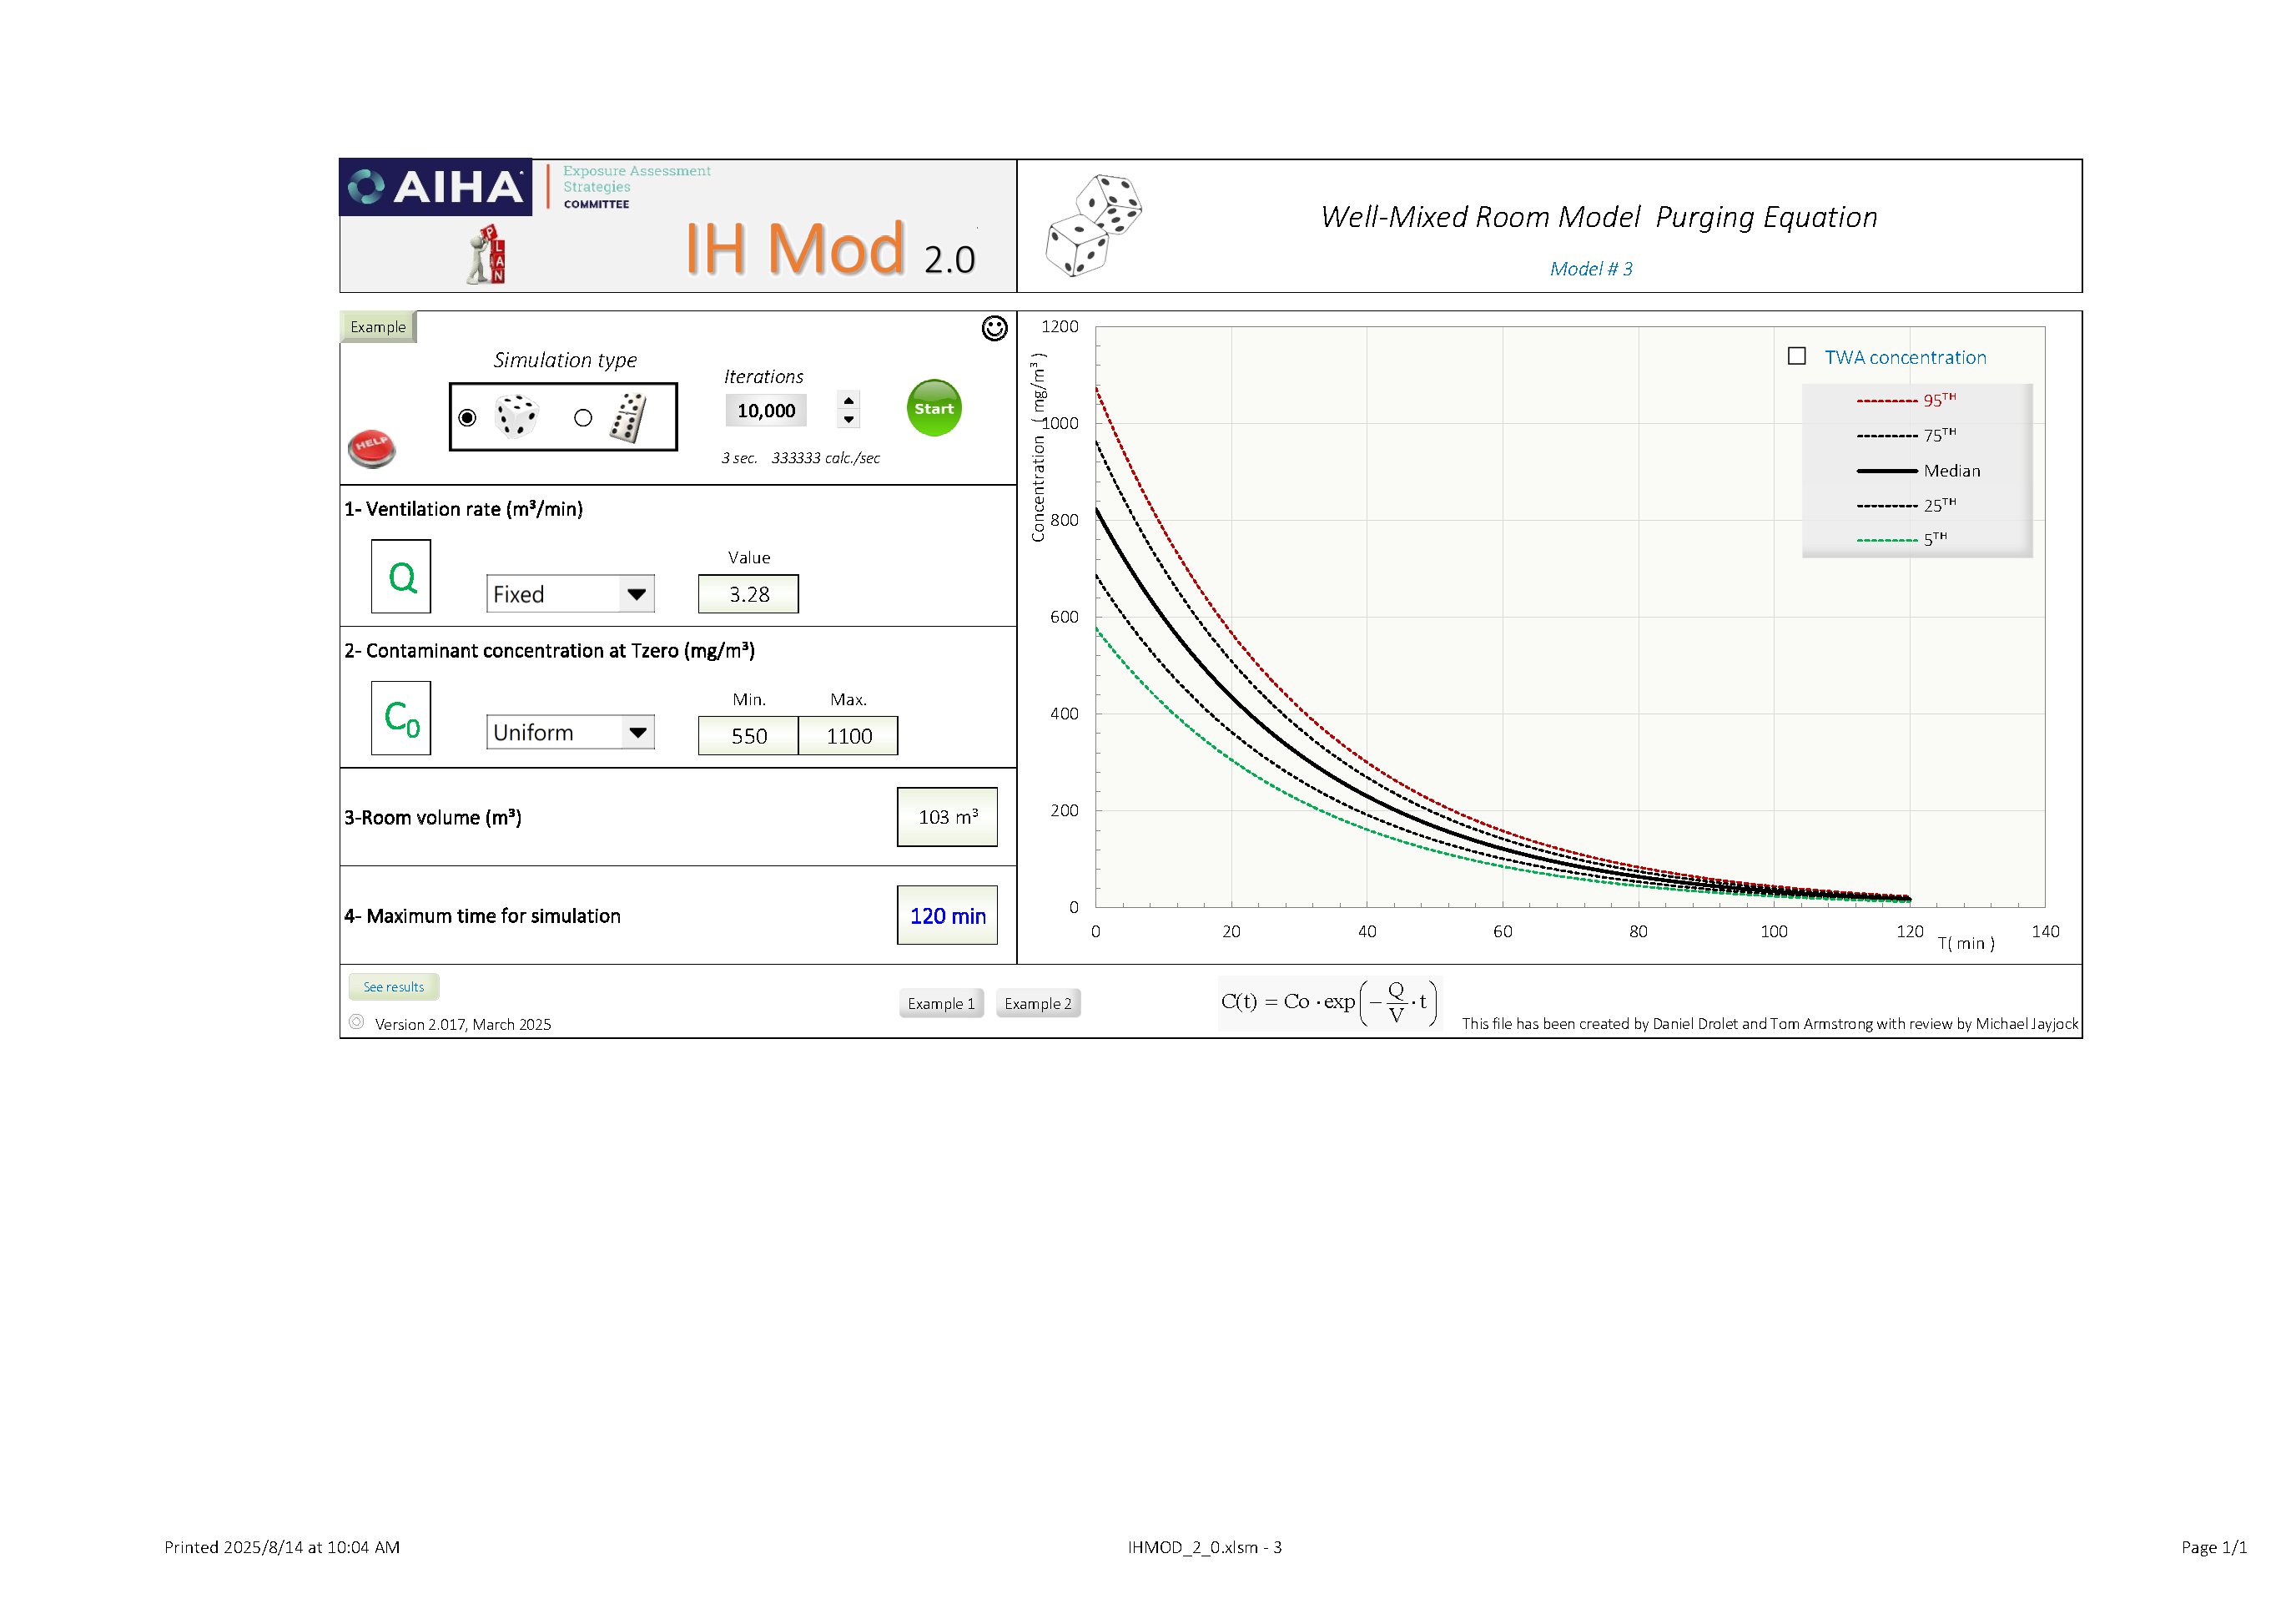Image resolution: width=2296 pixels, height=1624 pixels.
Task: Click the See results button
Action: (x=393, y=987)
